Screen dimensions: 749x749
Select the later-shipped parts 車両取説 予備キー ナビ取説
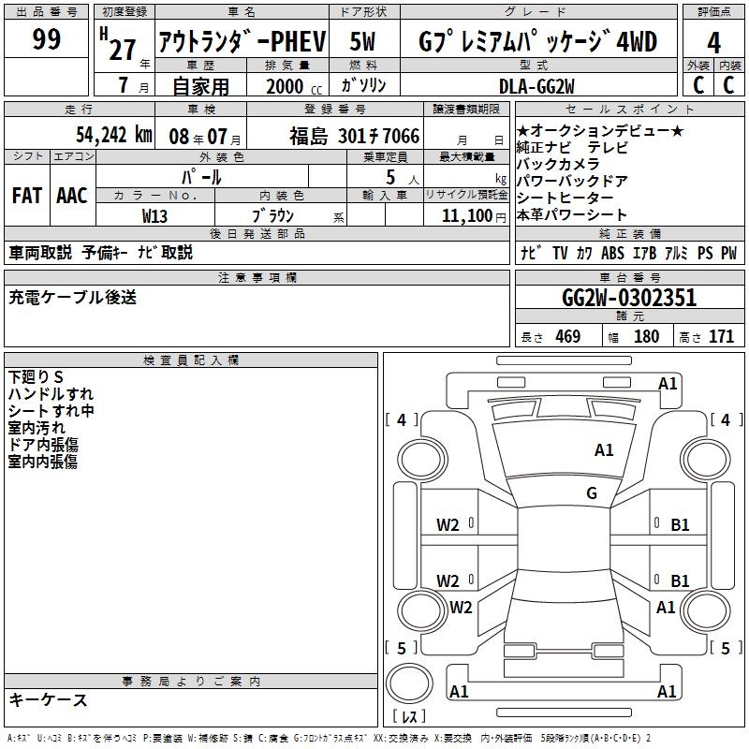click(101, 252)
